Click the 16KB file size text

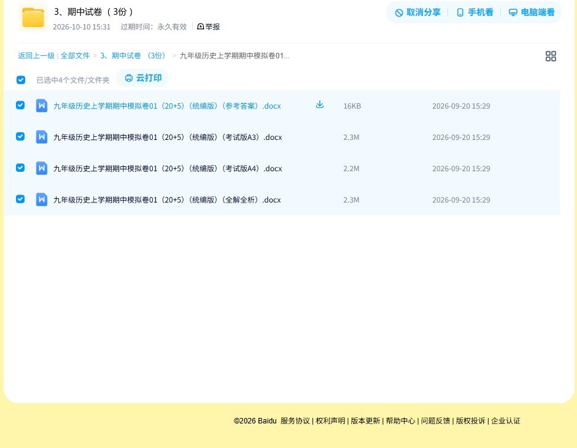(352, 106)
